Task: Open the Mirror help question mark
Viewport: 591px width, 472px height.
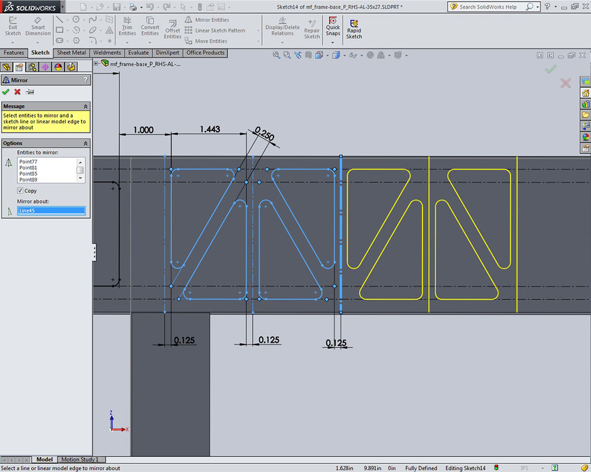Action: pyautogui.click(x=85, y=80)
